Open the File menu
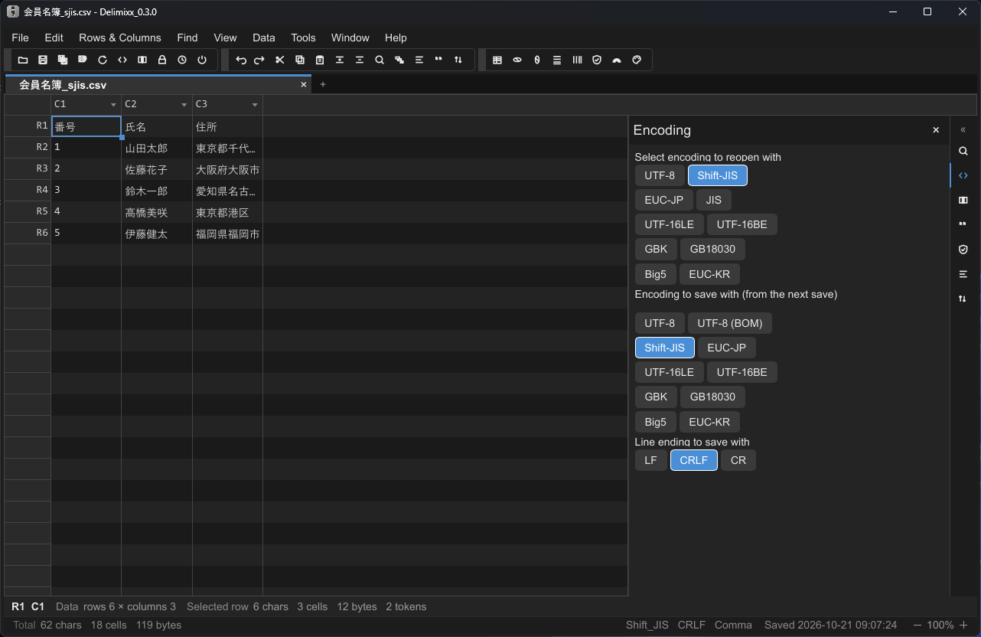The image size is (981, 637). coord(20,38)
